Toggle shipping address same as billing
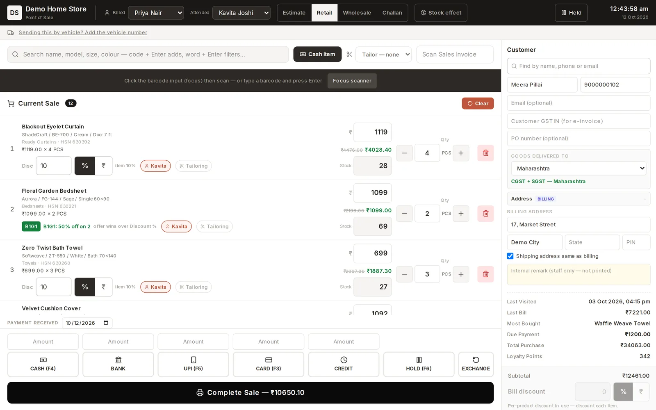The image size is (656, 410). [510, 256]
